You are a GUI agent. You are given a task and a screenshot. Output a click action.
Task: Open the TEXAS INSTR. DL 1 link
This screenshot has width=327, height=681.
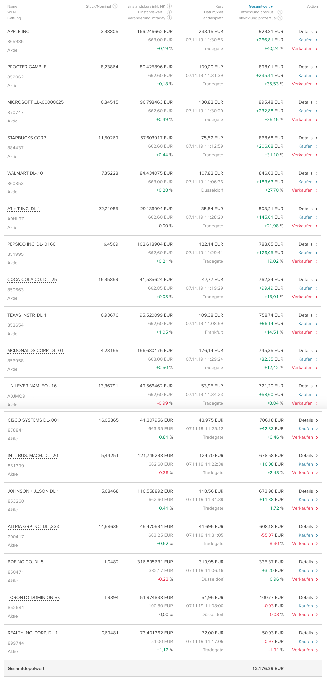pos(27,315)
